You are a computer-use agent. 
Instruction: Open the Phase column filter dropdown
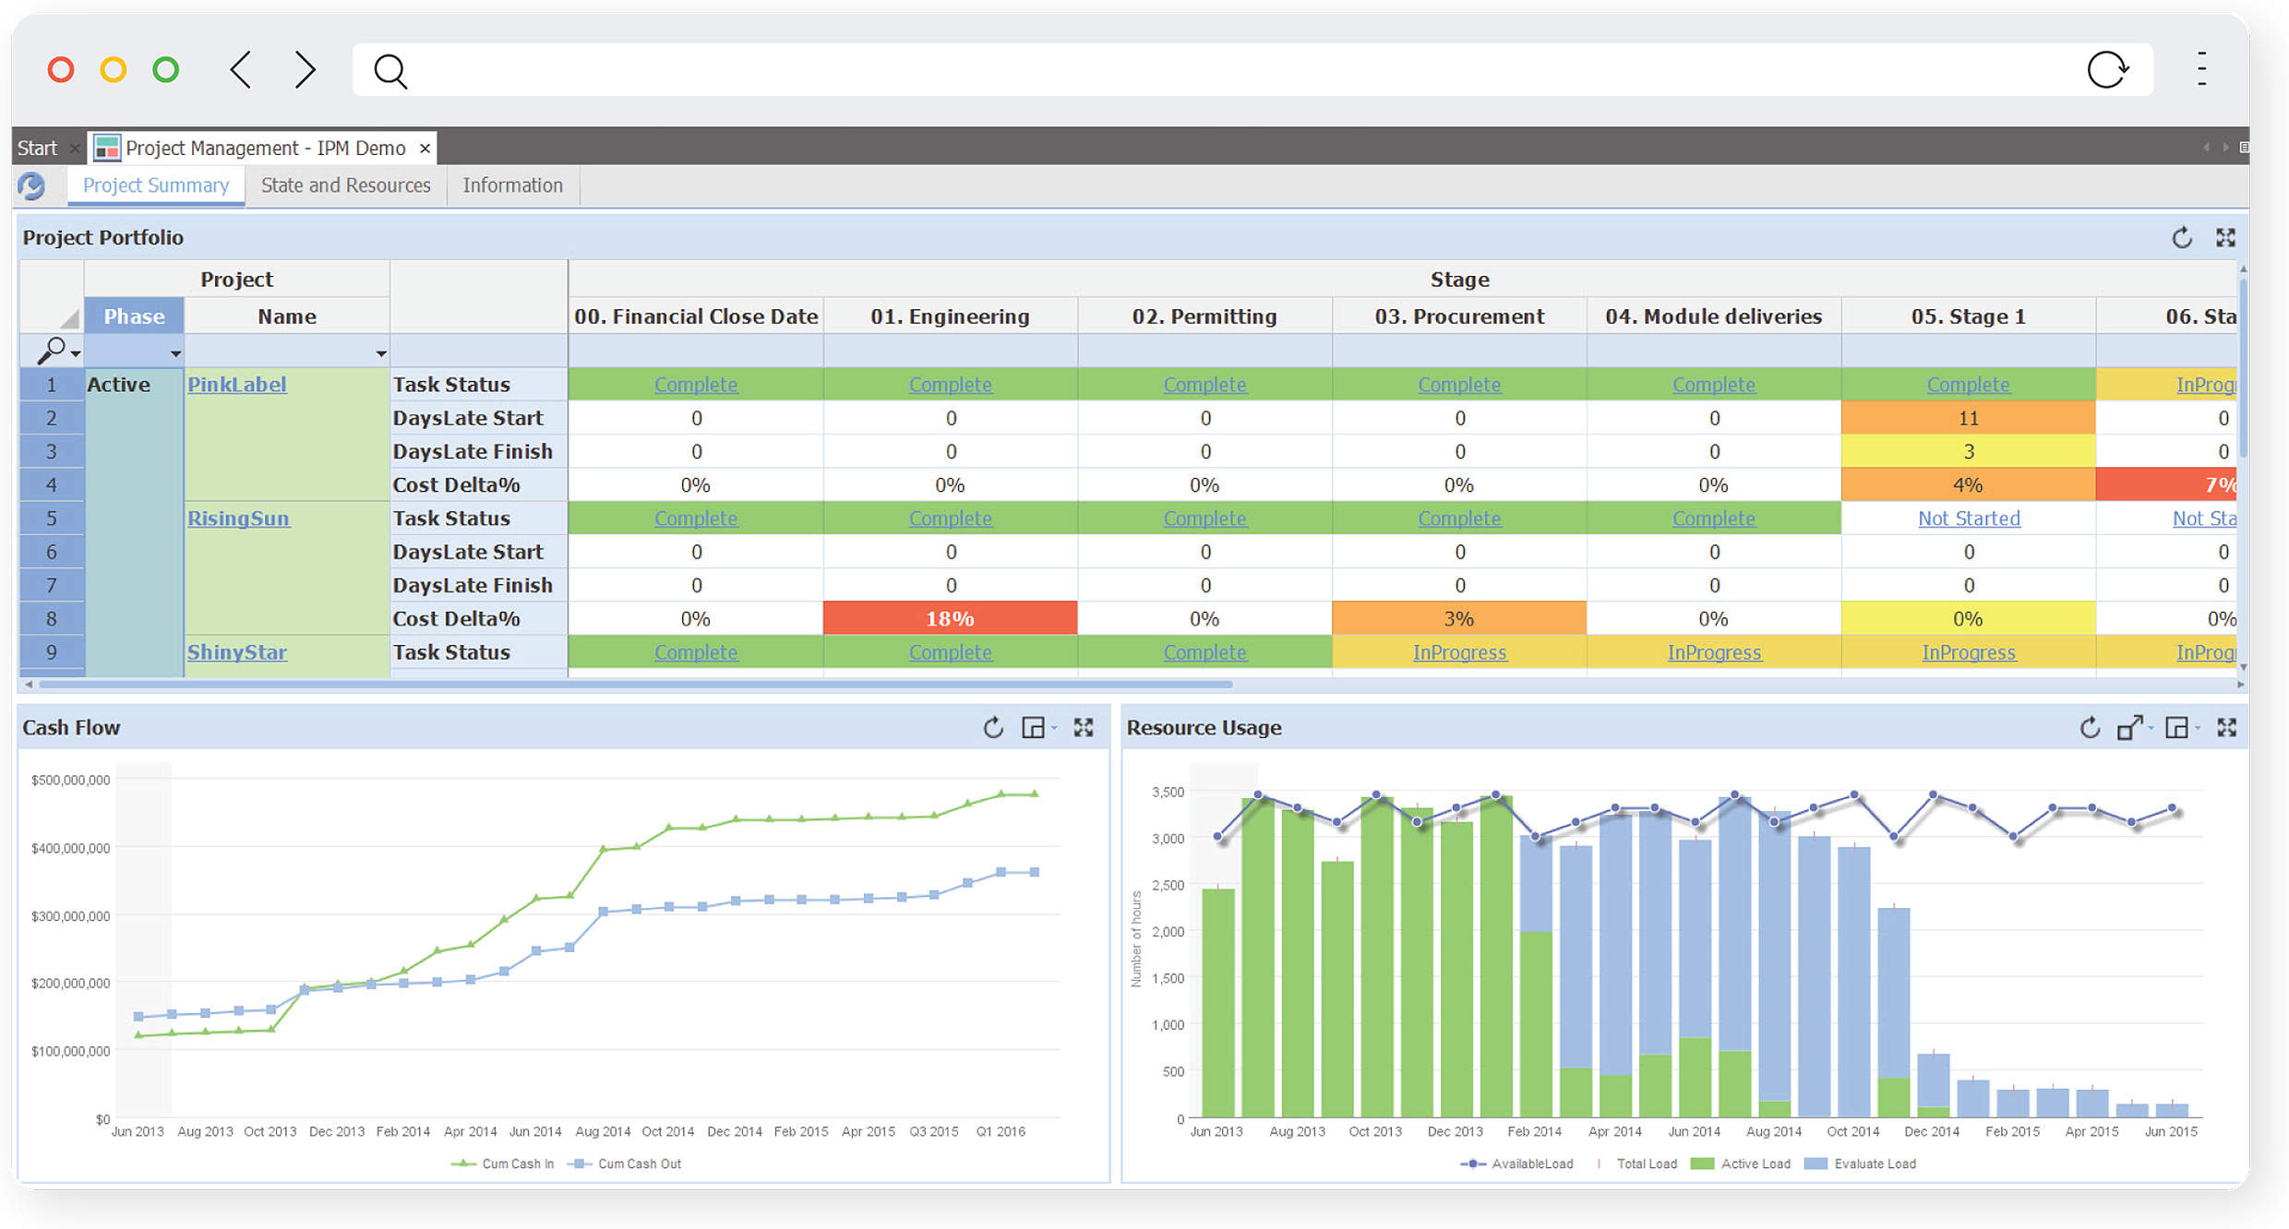click(x=174, y=352)
